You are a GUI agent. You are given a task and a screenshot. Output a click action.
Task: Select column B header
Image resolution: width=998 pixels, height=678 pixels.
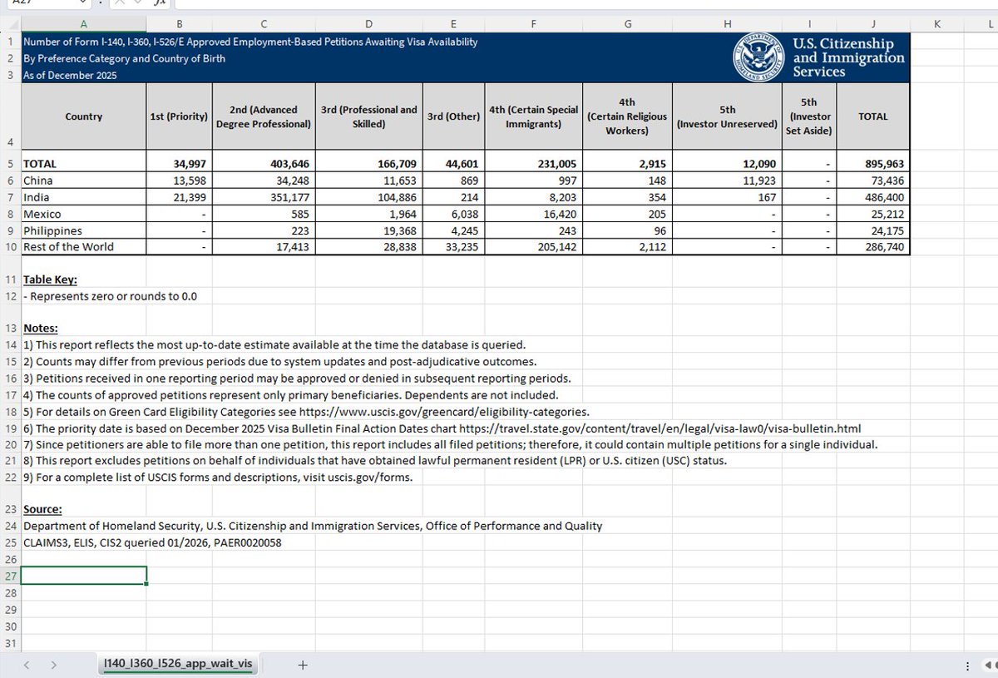(179, 23)
